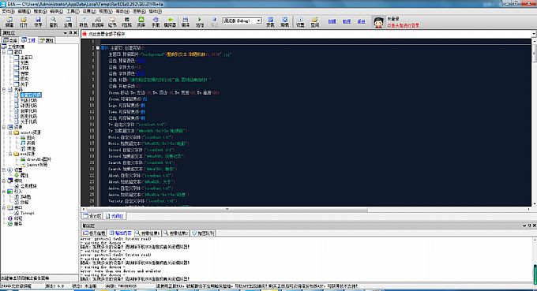Select 主窗口 in the project tree
The image size is (537, 291).
(x=26, y=58)
